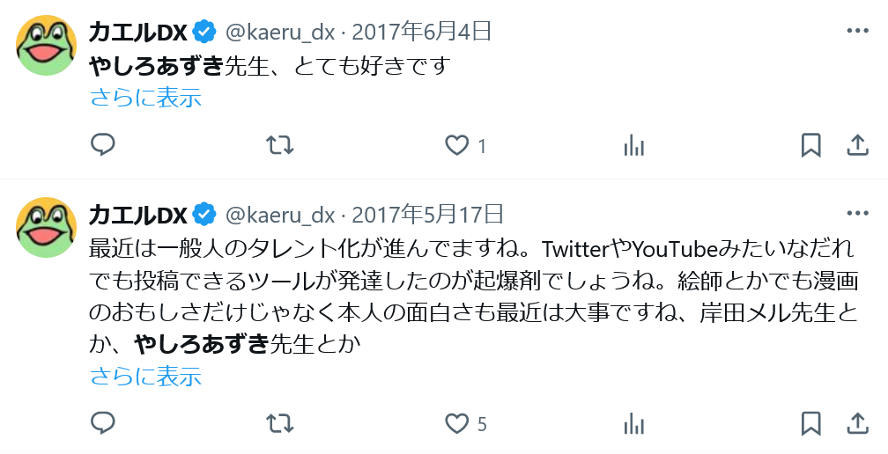
Task: Reply to the June 4 tweet
Action: (103, 145)
